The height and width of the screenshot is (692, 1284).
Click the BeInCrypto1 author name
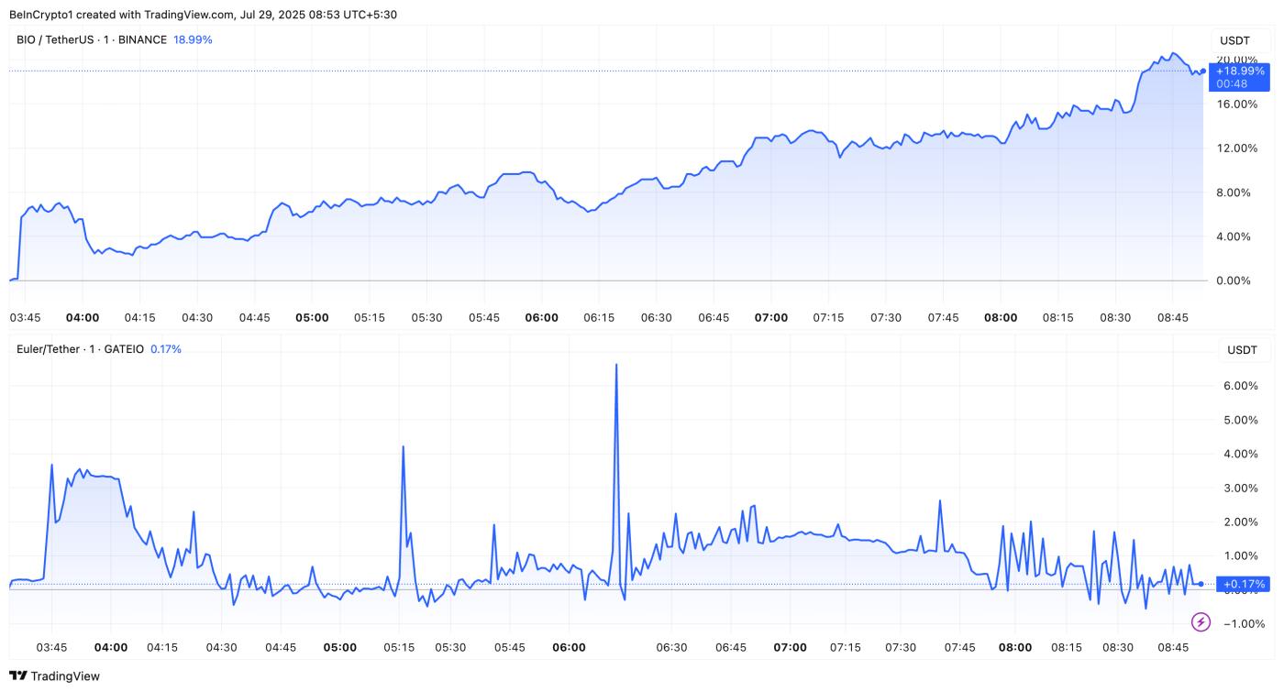[38, 14]
